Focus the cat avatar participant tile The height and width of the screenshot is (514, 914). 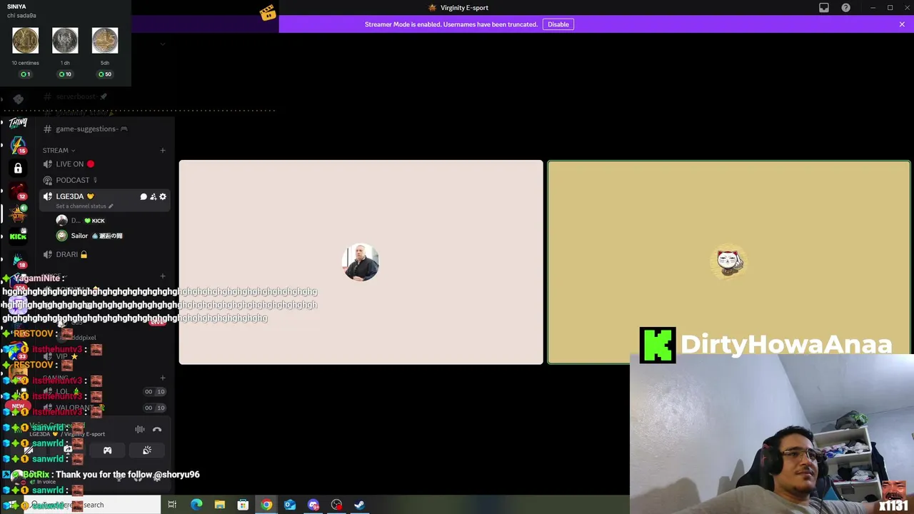point(729,262)
